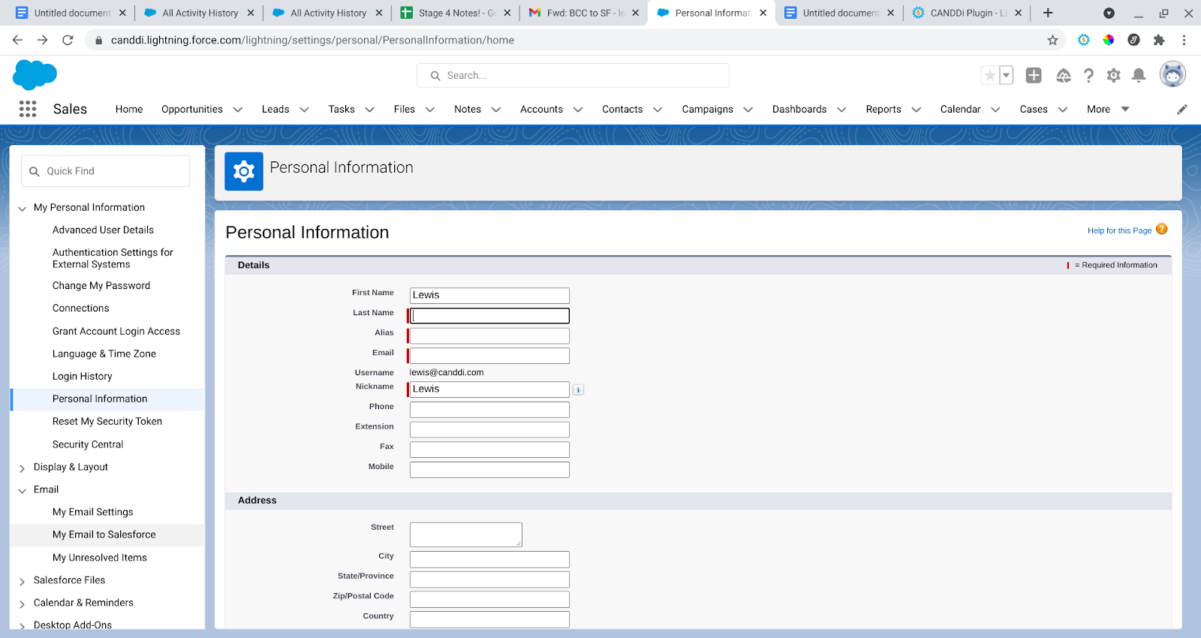
Task: Click the CANDDi extension gear icon
Action: pyautogui.click(x=1084, y=40)
